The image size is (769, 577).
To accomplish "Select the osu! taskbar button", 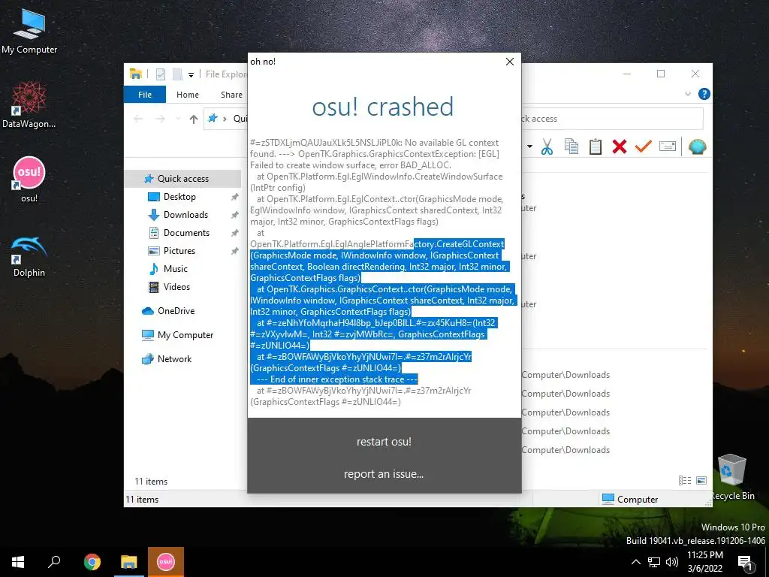I will pyautogui.click(x=166, y=562).
